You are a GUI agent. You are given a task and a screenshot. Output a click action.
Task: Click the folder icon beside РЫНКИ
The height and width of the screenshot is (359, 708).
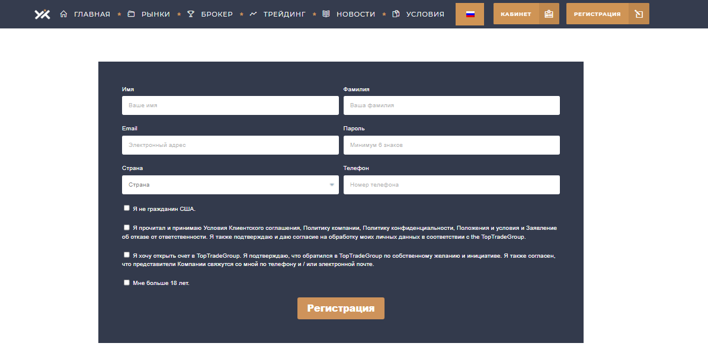(131, 14)
